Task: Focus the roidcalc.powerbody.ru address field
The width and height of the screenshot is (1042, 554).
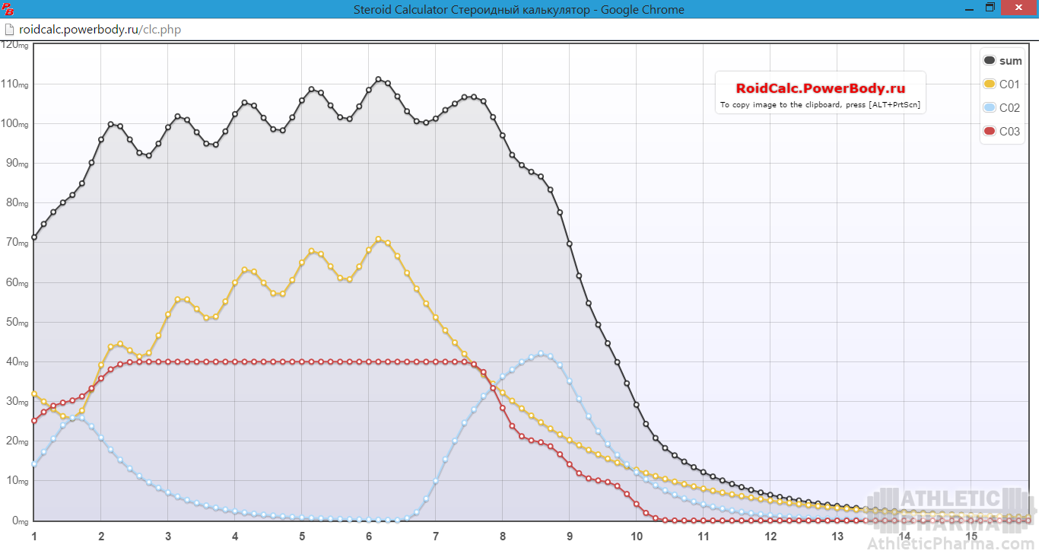Action: [x=100, y=30]
